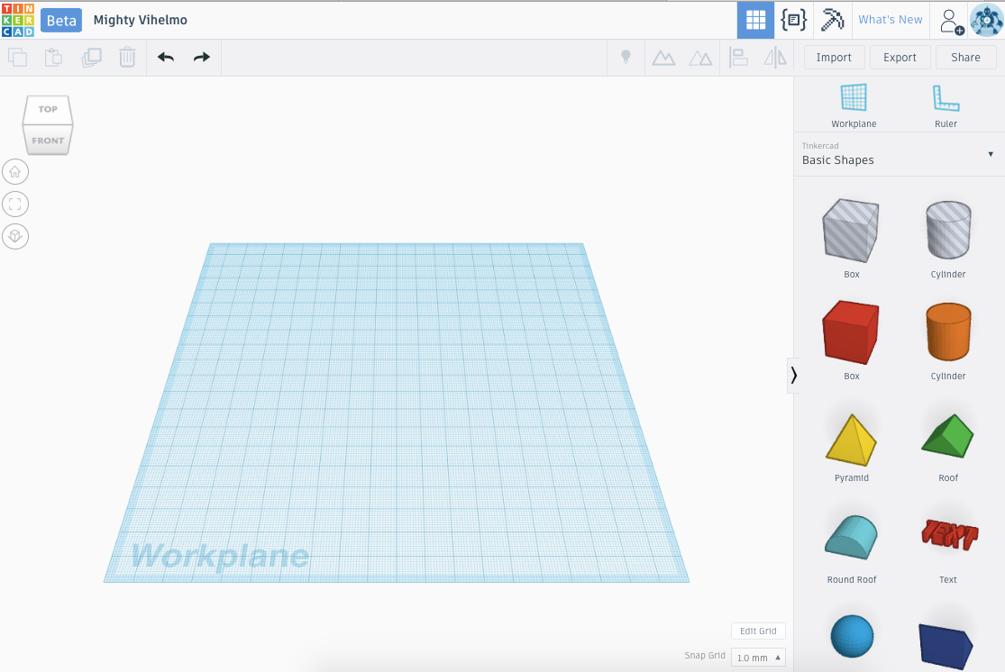Click the Home view icon
This screenshot has height=672, width=1005.
pos(15,171)
